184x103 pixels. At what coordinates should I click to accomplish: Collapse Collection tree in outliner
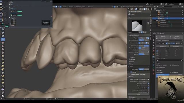(x=155, y=11)
